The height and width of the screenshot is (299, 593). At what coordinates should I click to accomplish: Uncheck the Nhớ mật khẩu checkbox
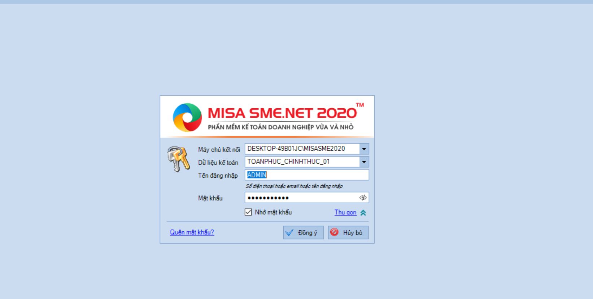pyautogui.click(x=248, y=212)
